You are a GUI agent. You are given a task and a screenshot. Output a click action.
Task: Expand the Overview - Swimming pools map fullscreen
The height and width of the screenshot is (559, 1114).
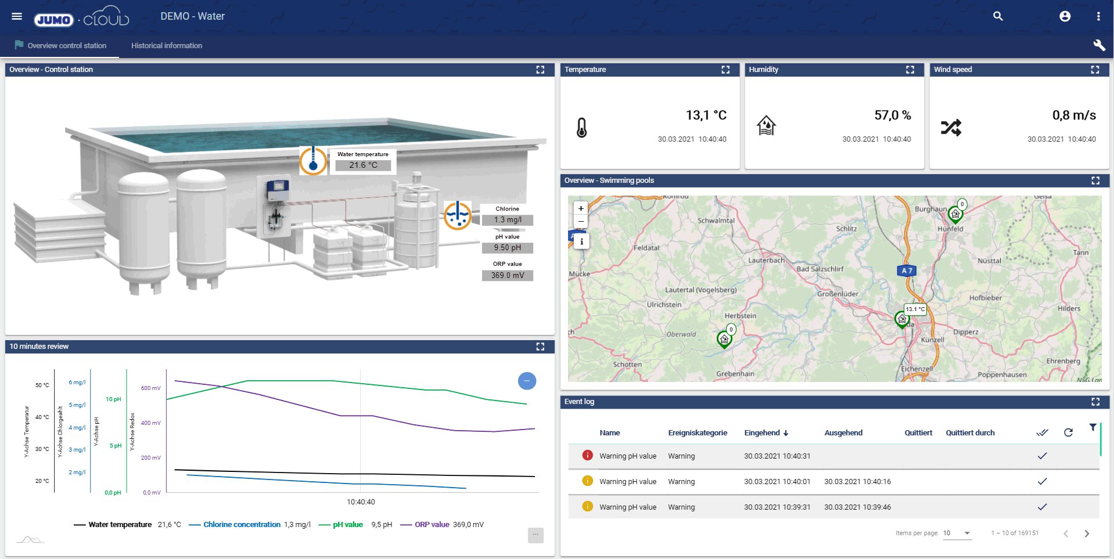1095,181
